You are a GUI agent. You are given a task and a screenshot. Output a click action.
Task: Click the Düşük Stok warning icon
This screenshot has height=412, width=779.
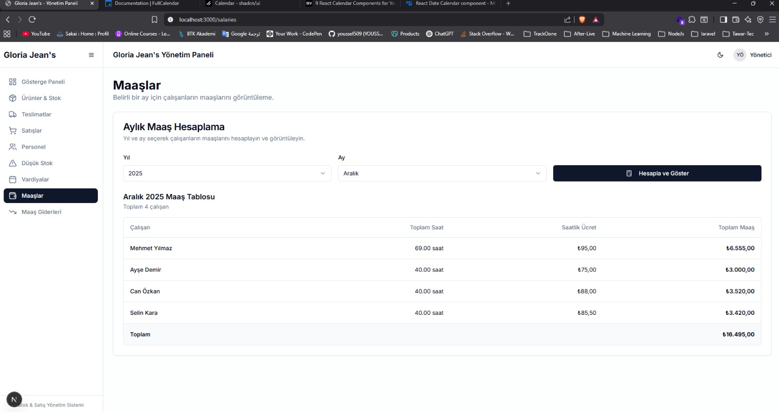click(x=13, y=163)
